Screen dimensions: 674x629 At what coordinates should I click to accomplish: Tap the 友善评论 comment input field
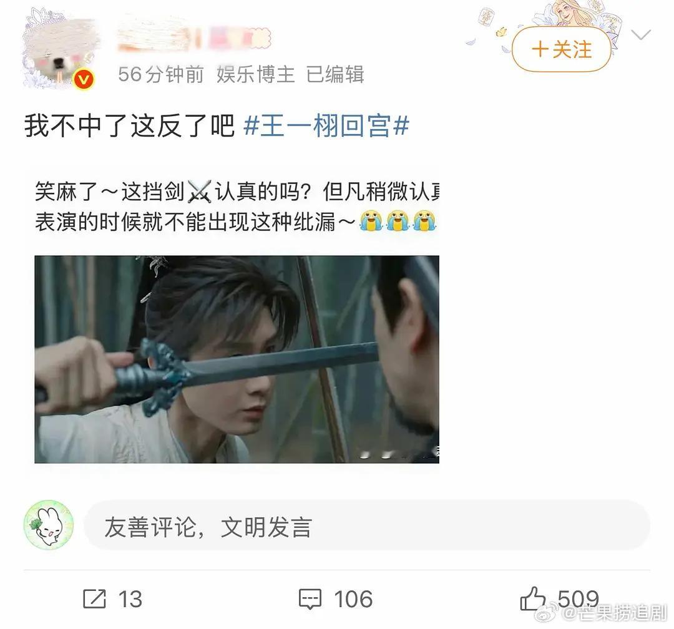pyautogui.click(x=366, y=525)
